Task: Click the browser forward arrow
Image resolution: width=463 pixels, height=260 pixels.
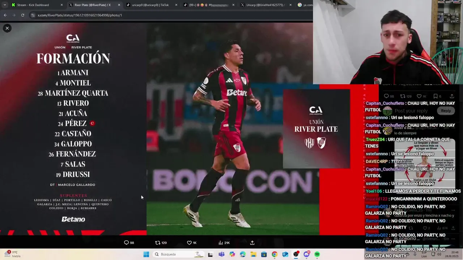Action: [x=14, y=15]
